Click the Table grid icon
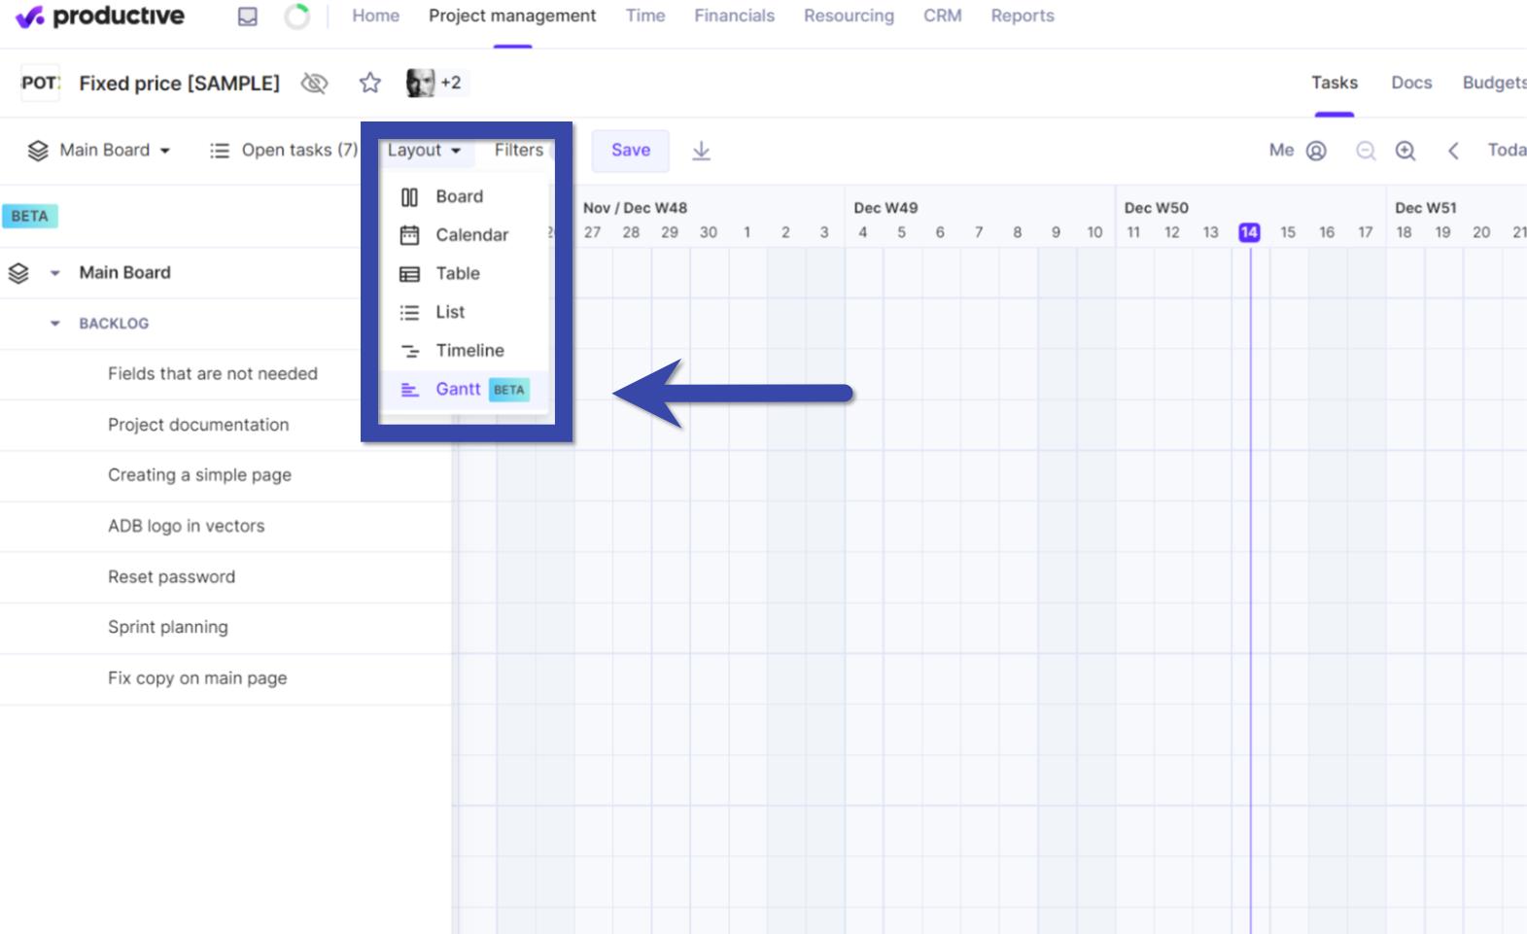Viewport: 1527px width, 934px height. coord(409,274)
